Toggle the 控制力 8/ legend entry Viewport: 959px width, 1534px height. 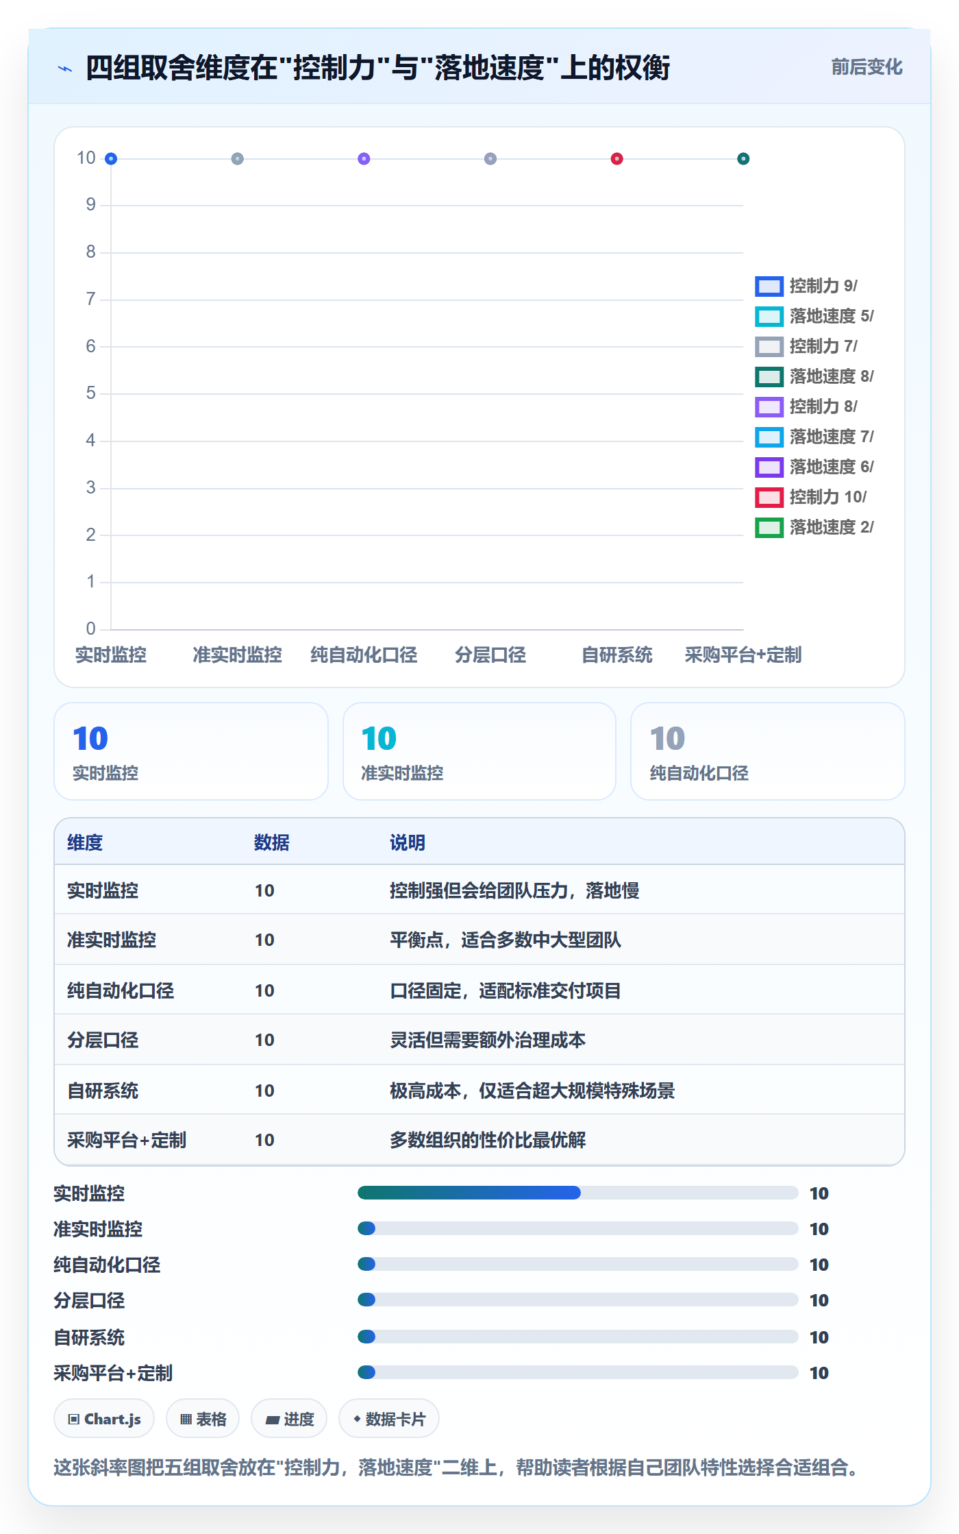coord(806,406)
